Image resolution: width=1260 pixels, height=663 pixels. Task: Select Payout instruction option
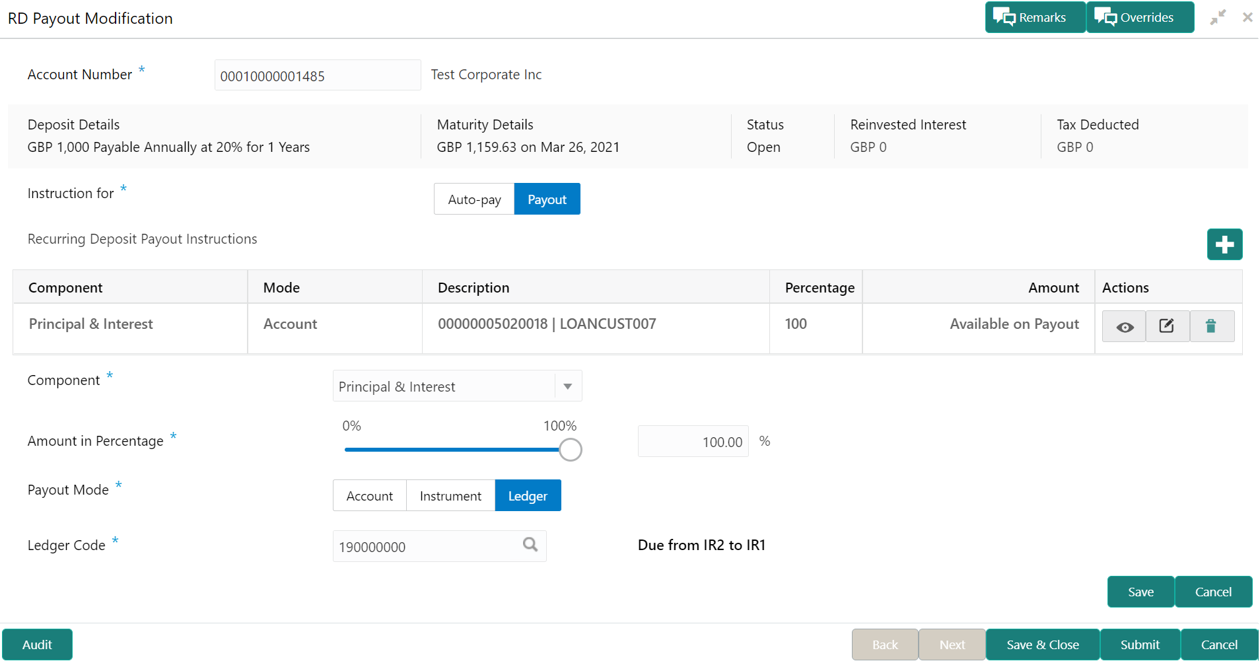pos(547,199)
